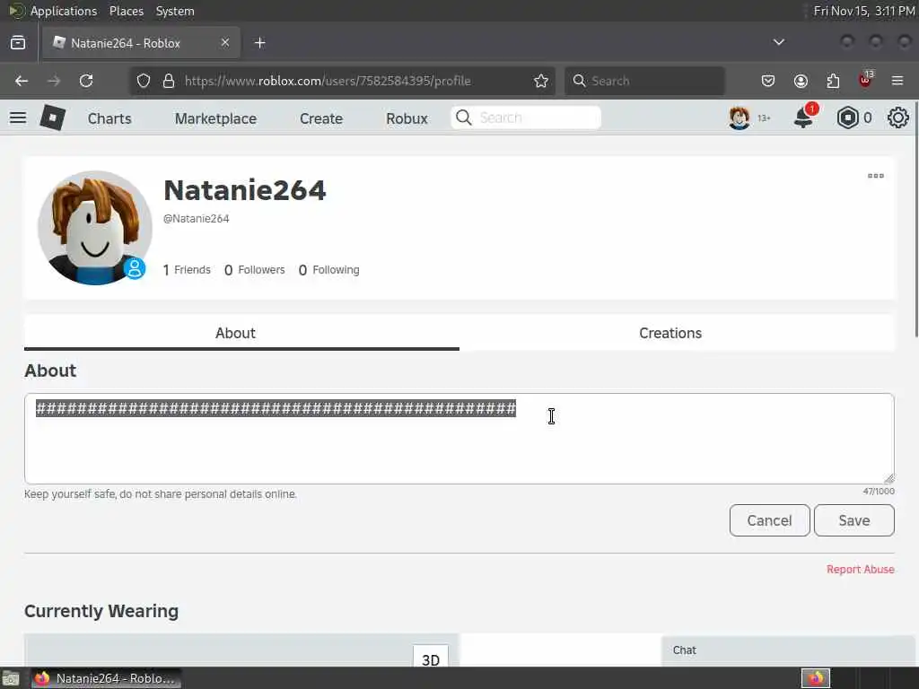Open the Robux page link
The image size is (919, 689).
(407, 118)
